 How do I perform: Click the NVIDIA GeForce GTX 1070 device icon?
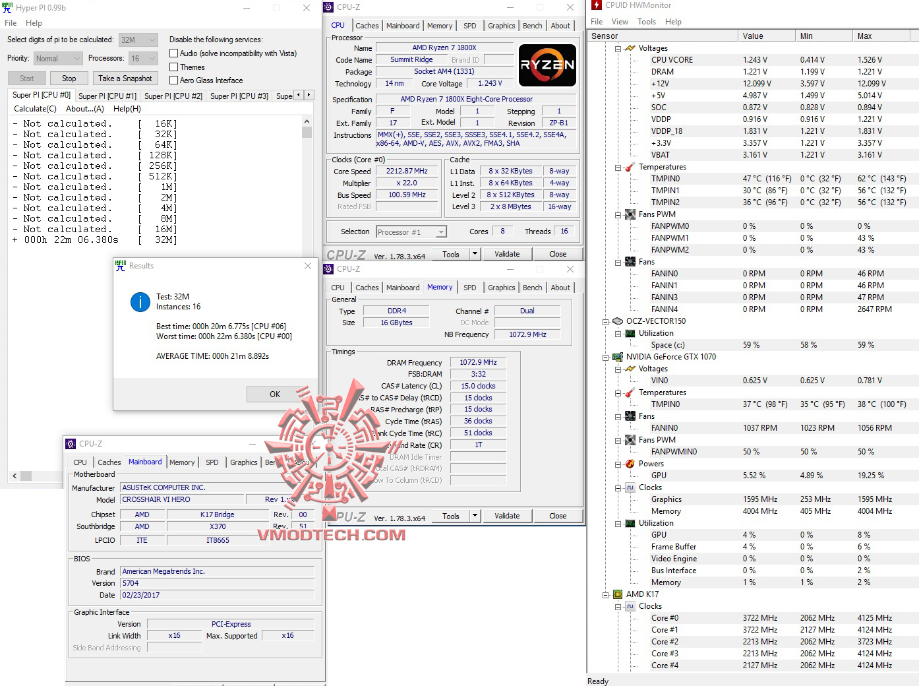[617, 357]
